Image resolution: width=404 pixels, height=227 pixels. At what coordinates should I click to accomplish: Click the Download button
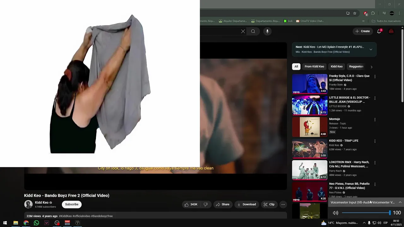pyautogui.click(x=247, y=204)
